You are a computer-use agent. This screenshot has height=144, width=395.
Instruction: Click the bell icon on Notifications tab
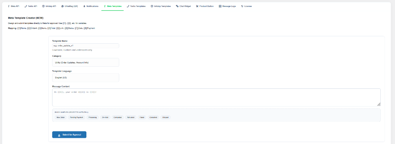(84, 6)
